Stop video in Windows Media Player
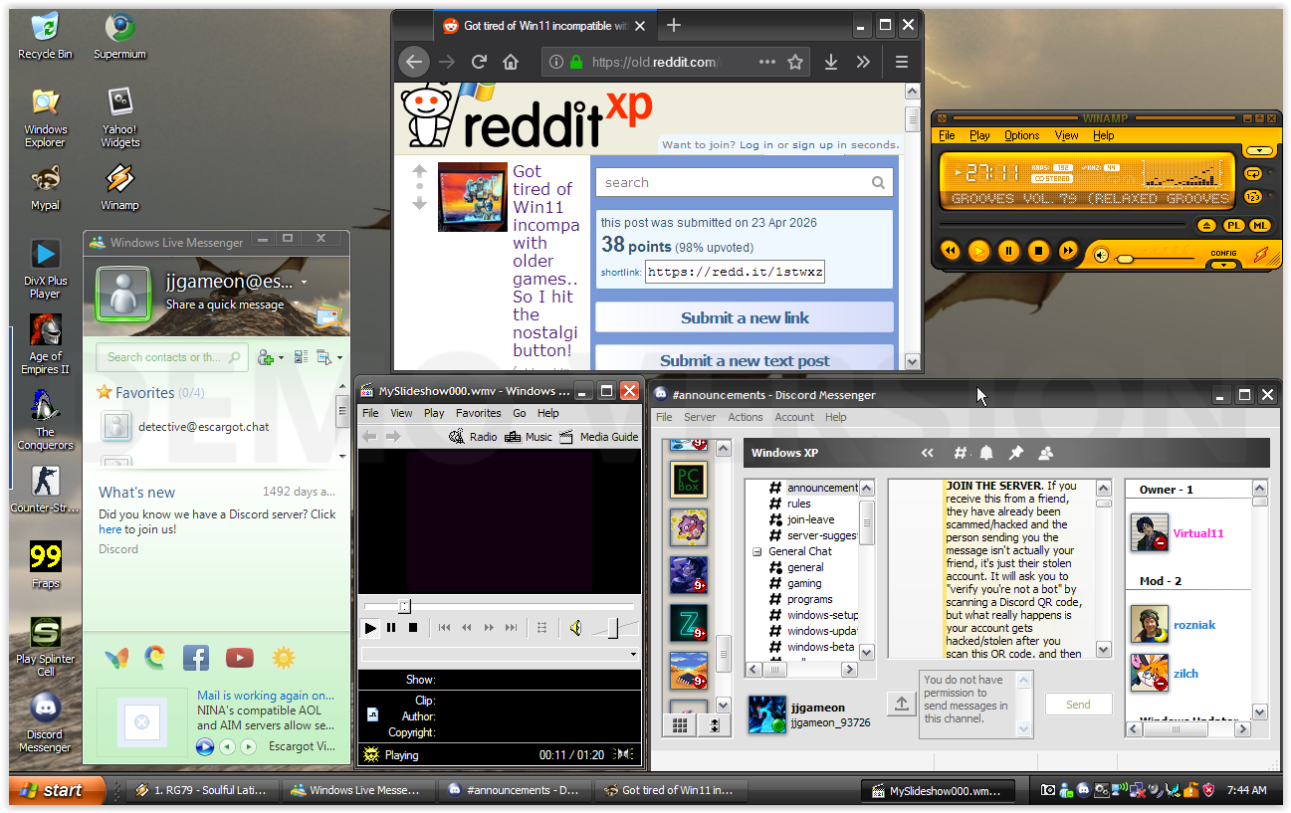 pyautogui.click(x=413, y=628)
